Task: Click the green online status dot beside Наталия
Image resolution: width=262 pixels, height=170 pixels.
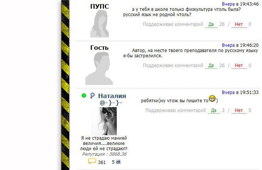Action: pyautogui.click(x=84, y=95)
